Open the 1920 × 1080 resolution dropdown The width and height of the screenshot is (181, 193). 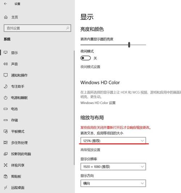point(113,167)
